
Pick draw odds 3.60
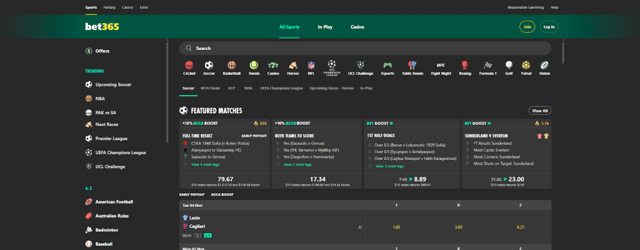click(x=458, y=227)
